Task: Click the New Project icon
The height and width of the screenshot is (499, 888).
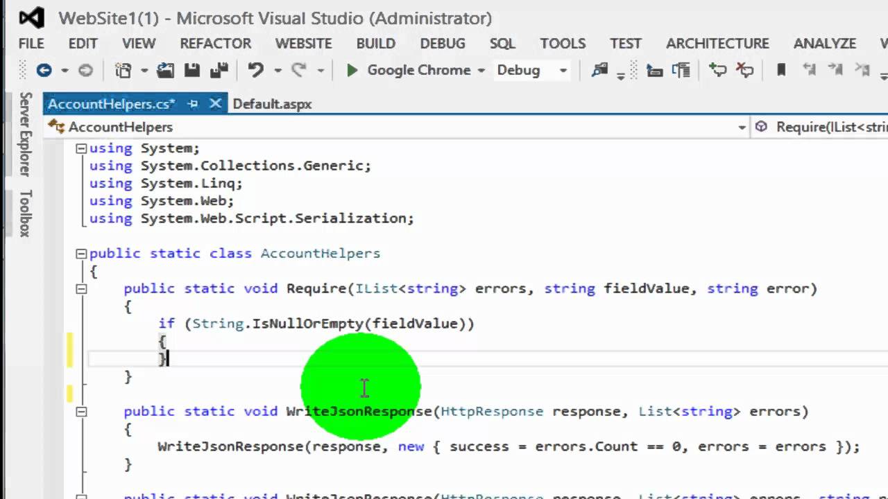Action: (x=123, y=70)
